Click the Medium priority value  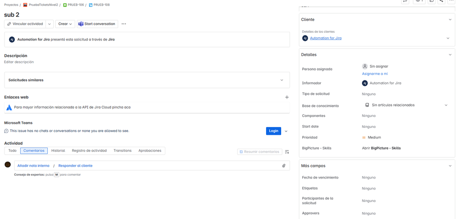click(374, 138)
